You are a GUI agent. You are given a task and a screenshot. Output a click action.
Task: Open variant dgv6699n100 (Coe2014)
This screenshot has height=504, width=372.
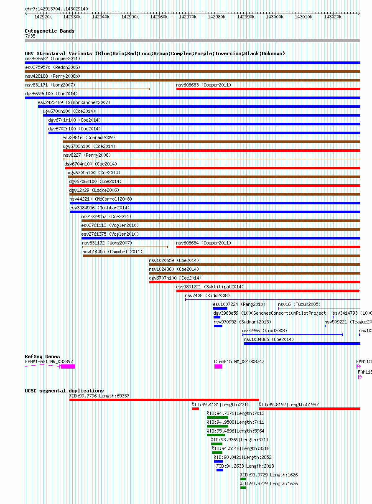(51, 94)
